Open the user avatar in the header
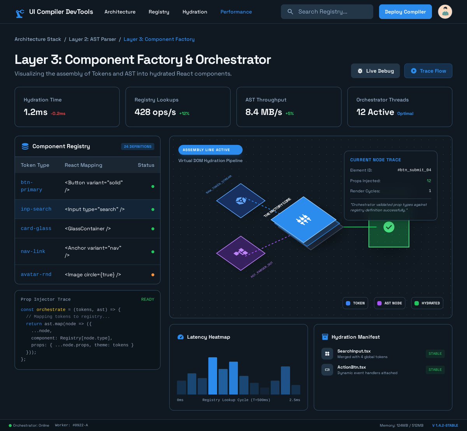This screenshot has height=431, width=467. 445,12
